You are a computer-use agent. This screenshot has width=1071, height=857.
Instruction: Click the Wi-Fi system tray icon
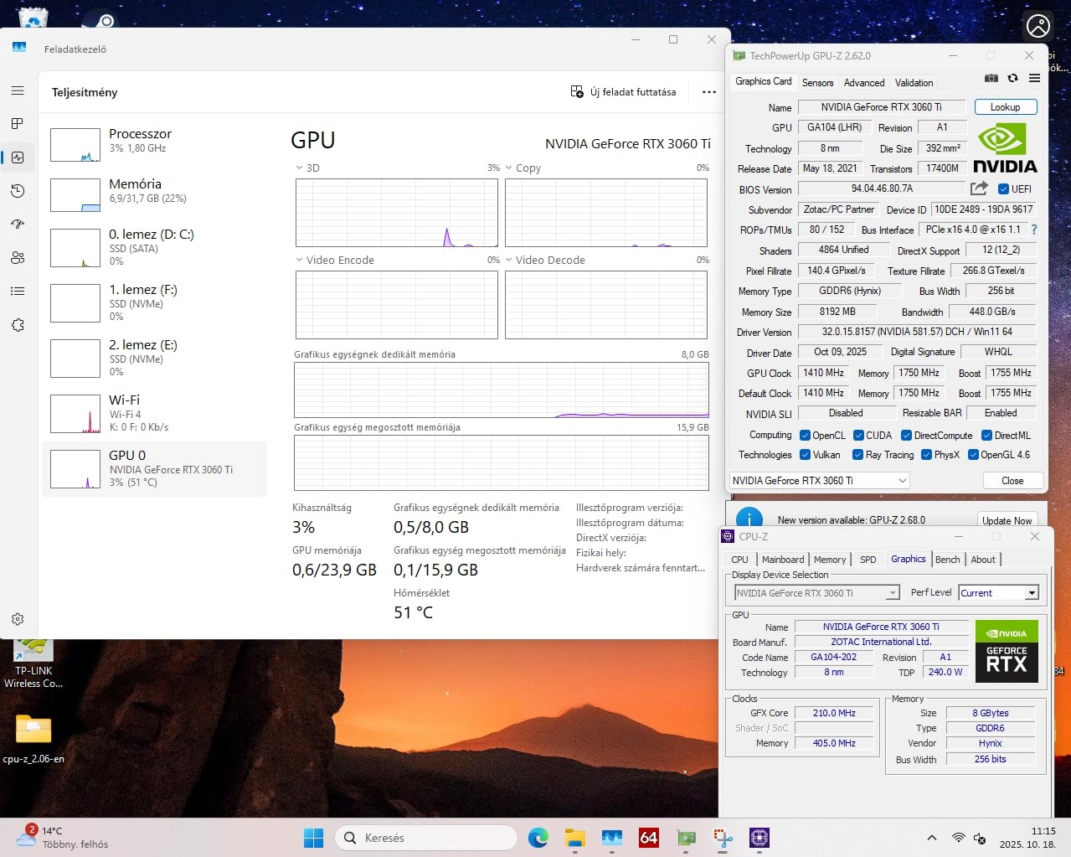[x=959, y=838]
